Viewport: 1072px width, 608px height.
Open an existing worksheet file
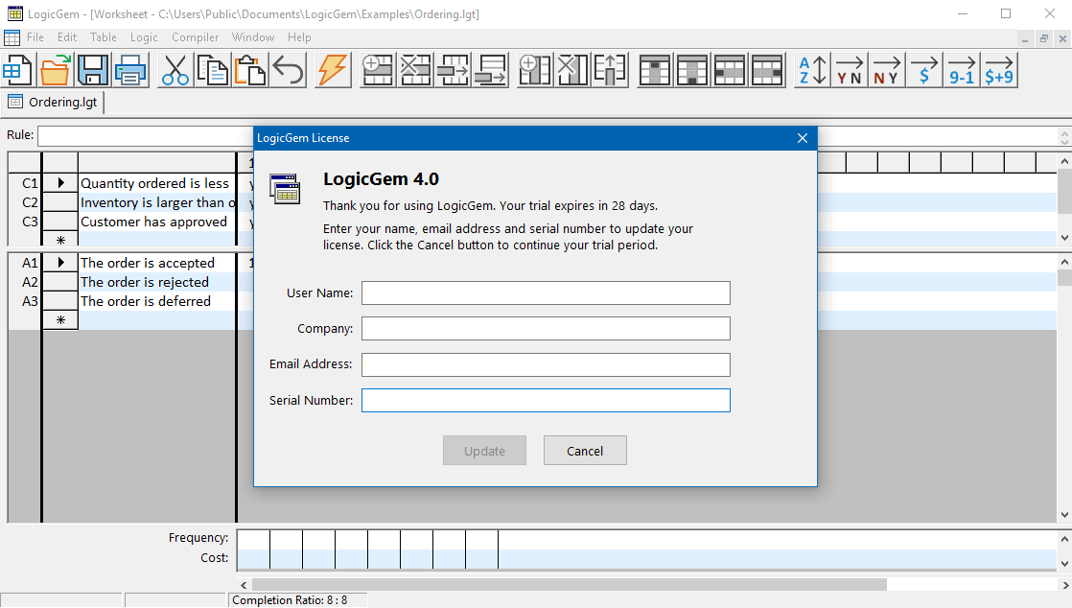(x=55, y=69)
